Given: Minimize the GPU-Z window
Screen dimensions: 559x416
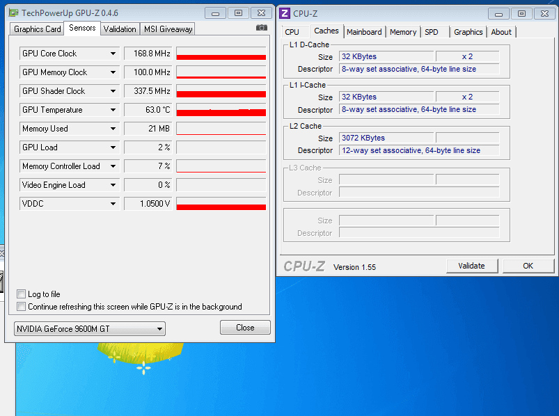Looking at the screenshot, I should [215, 13].
